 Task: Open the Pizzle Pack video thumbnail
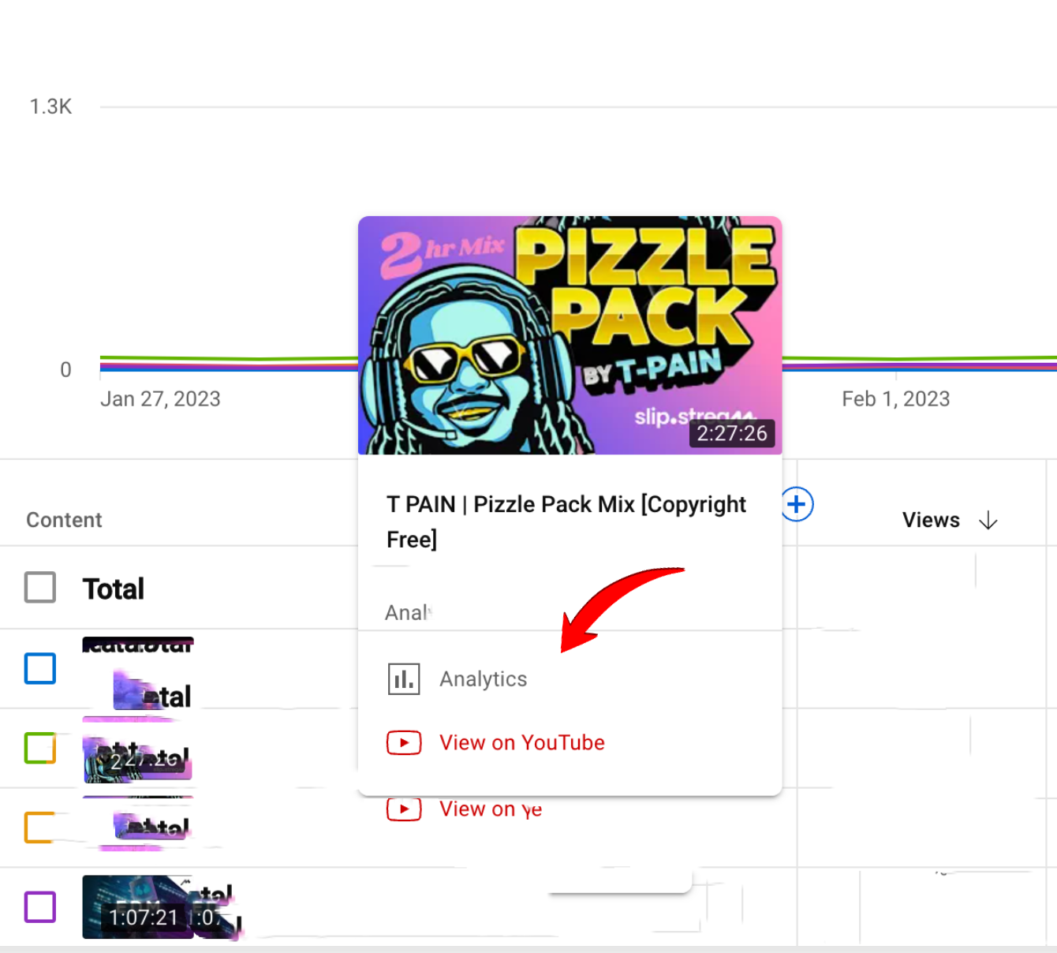570,335
